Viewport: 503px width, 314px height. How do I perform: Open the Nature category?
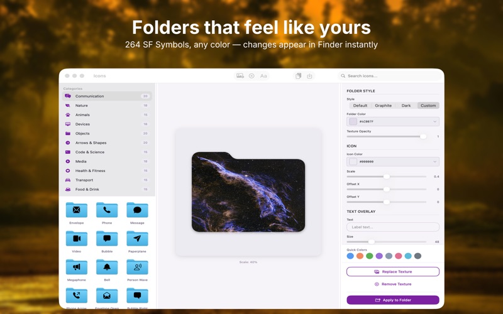[107, 106]
